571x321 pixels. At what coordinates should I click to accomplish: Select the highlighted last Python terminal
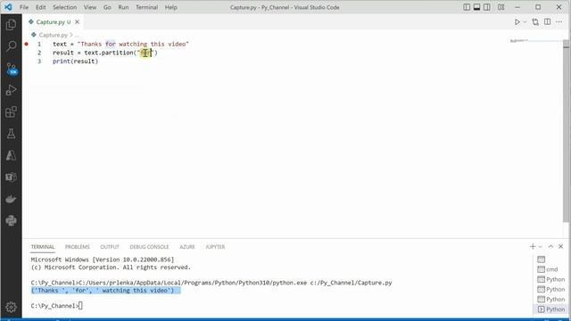tap(551, 309)
